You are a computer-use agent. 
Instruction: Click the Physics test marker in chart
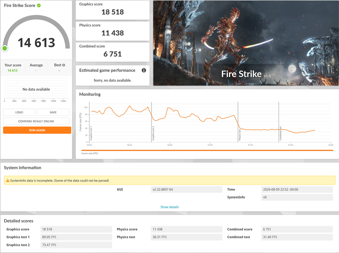(x=240, y=135)
